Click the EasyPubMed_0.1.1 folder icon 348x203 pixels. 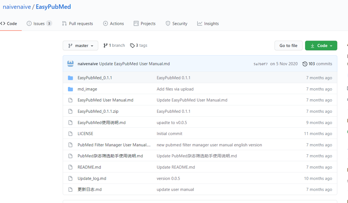tap(70, 78)
